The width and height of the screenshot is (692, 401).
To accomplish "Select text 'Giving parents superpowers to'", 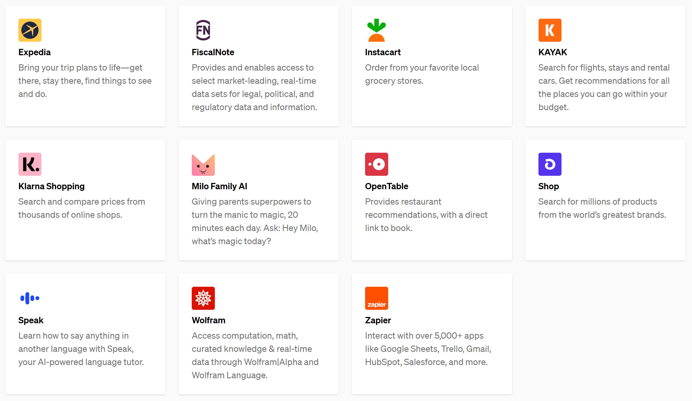I will pos(251,202).
